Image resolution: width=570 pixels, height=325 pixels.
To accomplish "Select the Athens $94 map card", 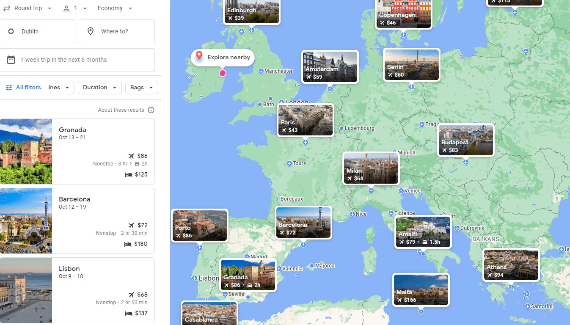I will [x=511, y=265].
